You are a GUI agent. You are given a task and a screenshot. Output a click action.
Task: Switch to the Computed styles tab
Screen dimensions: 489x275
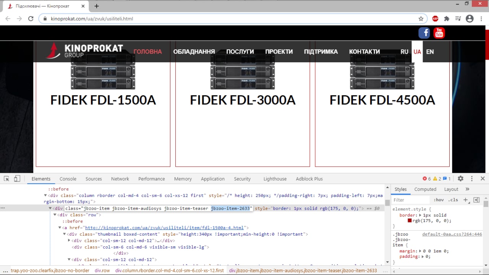[425, 189]
